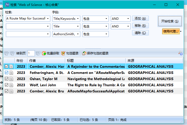Open the first AND operator dropdown
This screenshot has width=187, height=125.
tap(128, 19)
